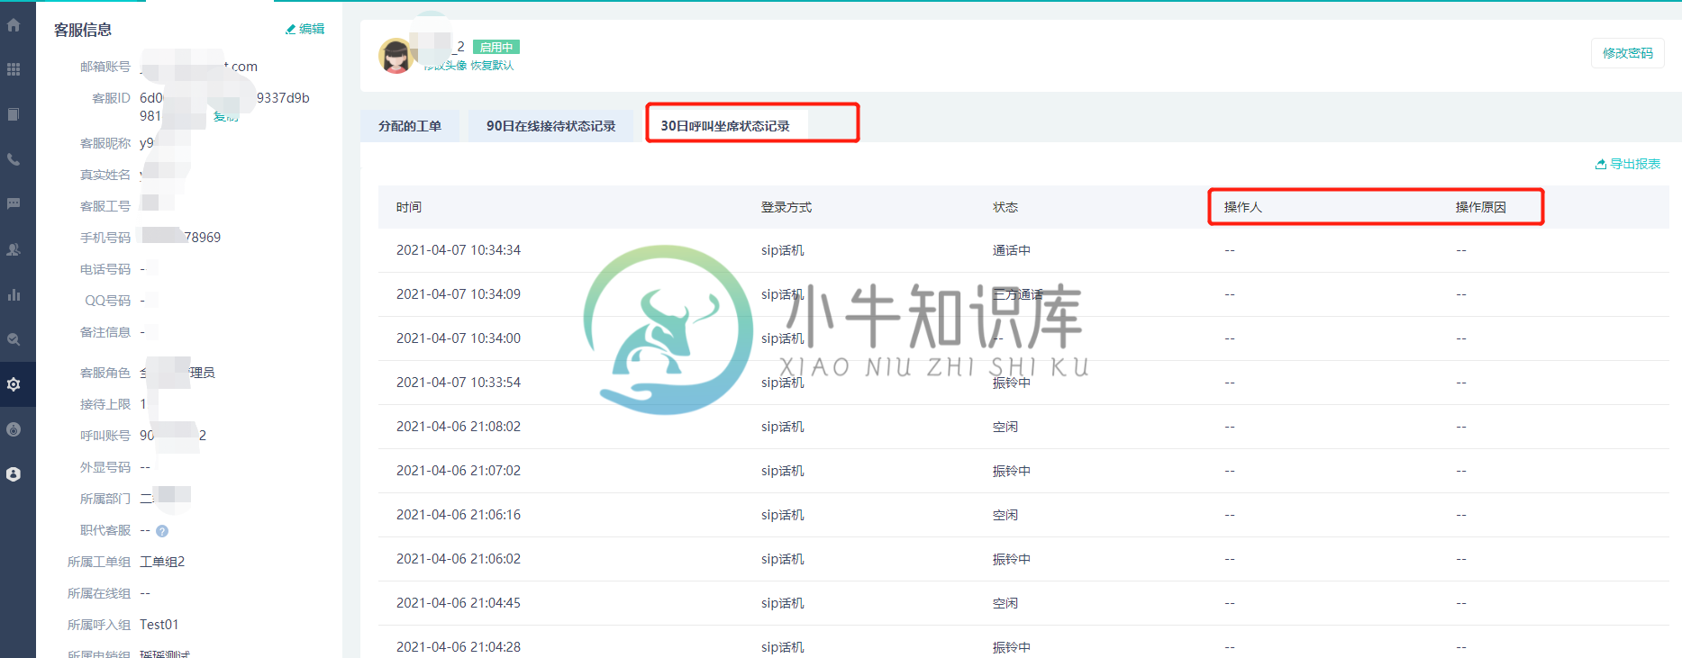Viewport: 1682px width, 658px height.
Task: Click the 客服角色 field label
Action: coord(105,373)
